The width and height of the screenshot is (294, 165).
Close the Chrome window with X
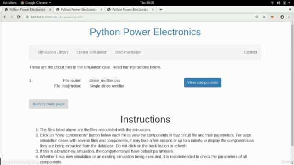[x=290, y=9]
